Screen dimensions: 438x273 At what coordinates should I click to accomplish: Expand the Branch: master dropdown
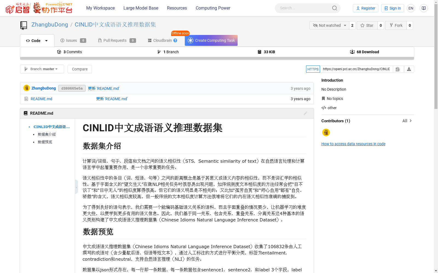click(x=42, y=69)
